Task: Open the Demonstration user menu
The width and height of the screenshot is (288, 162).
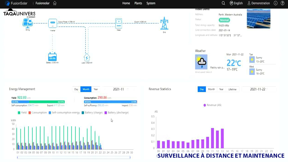Action: tap(259, 3)
